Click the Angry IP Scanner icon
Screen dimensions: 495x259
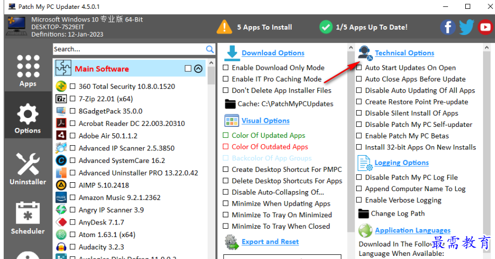[61, 210]
